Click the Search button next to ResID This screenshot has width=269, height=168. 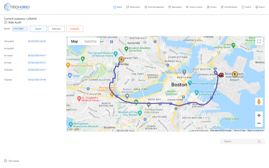[38, 29]
